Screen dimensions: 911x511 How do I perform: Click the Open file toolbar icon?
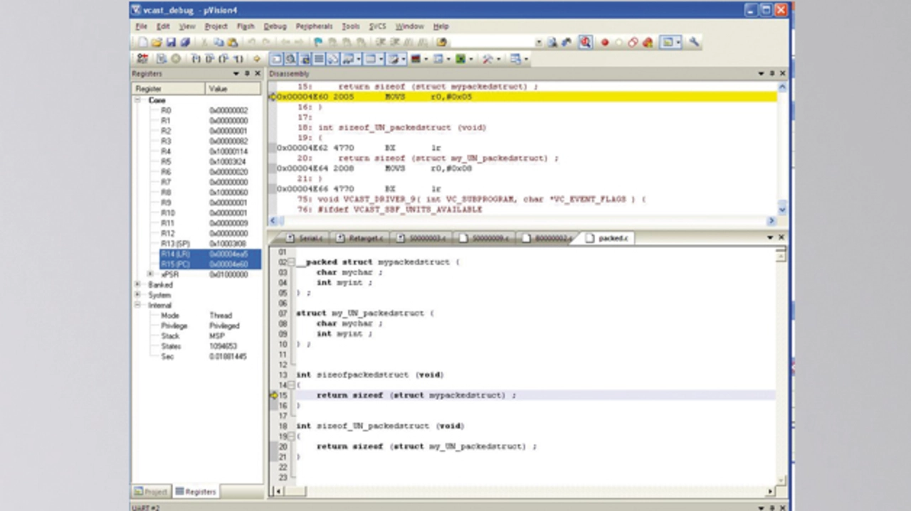click(157, 43)
